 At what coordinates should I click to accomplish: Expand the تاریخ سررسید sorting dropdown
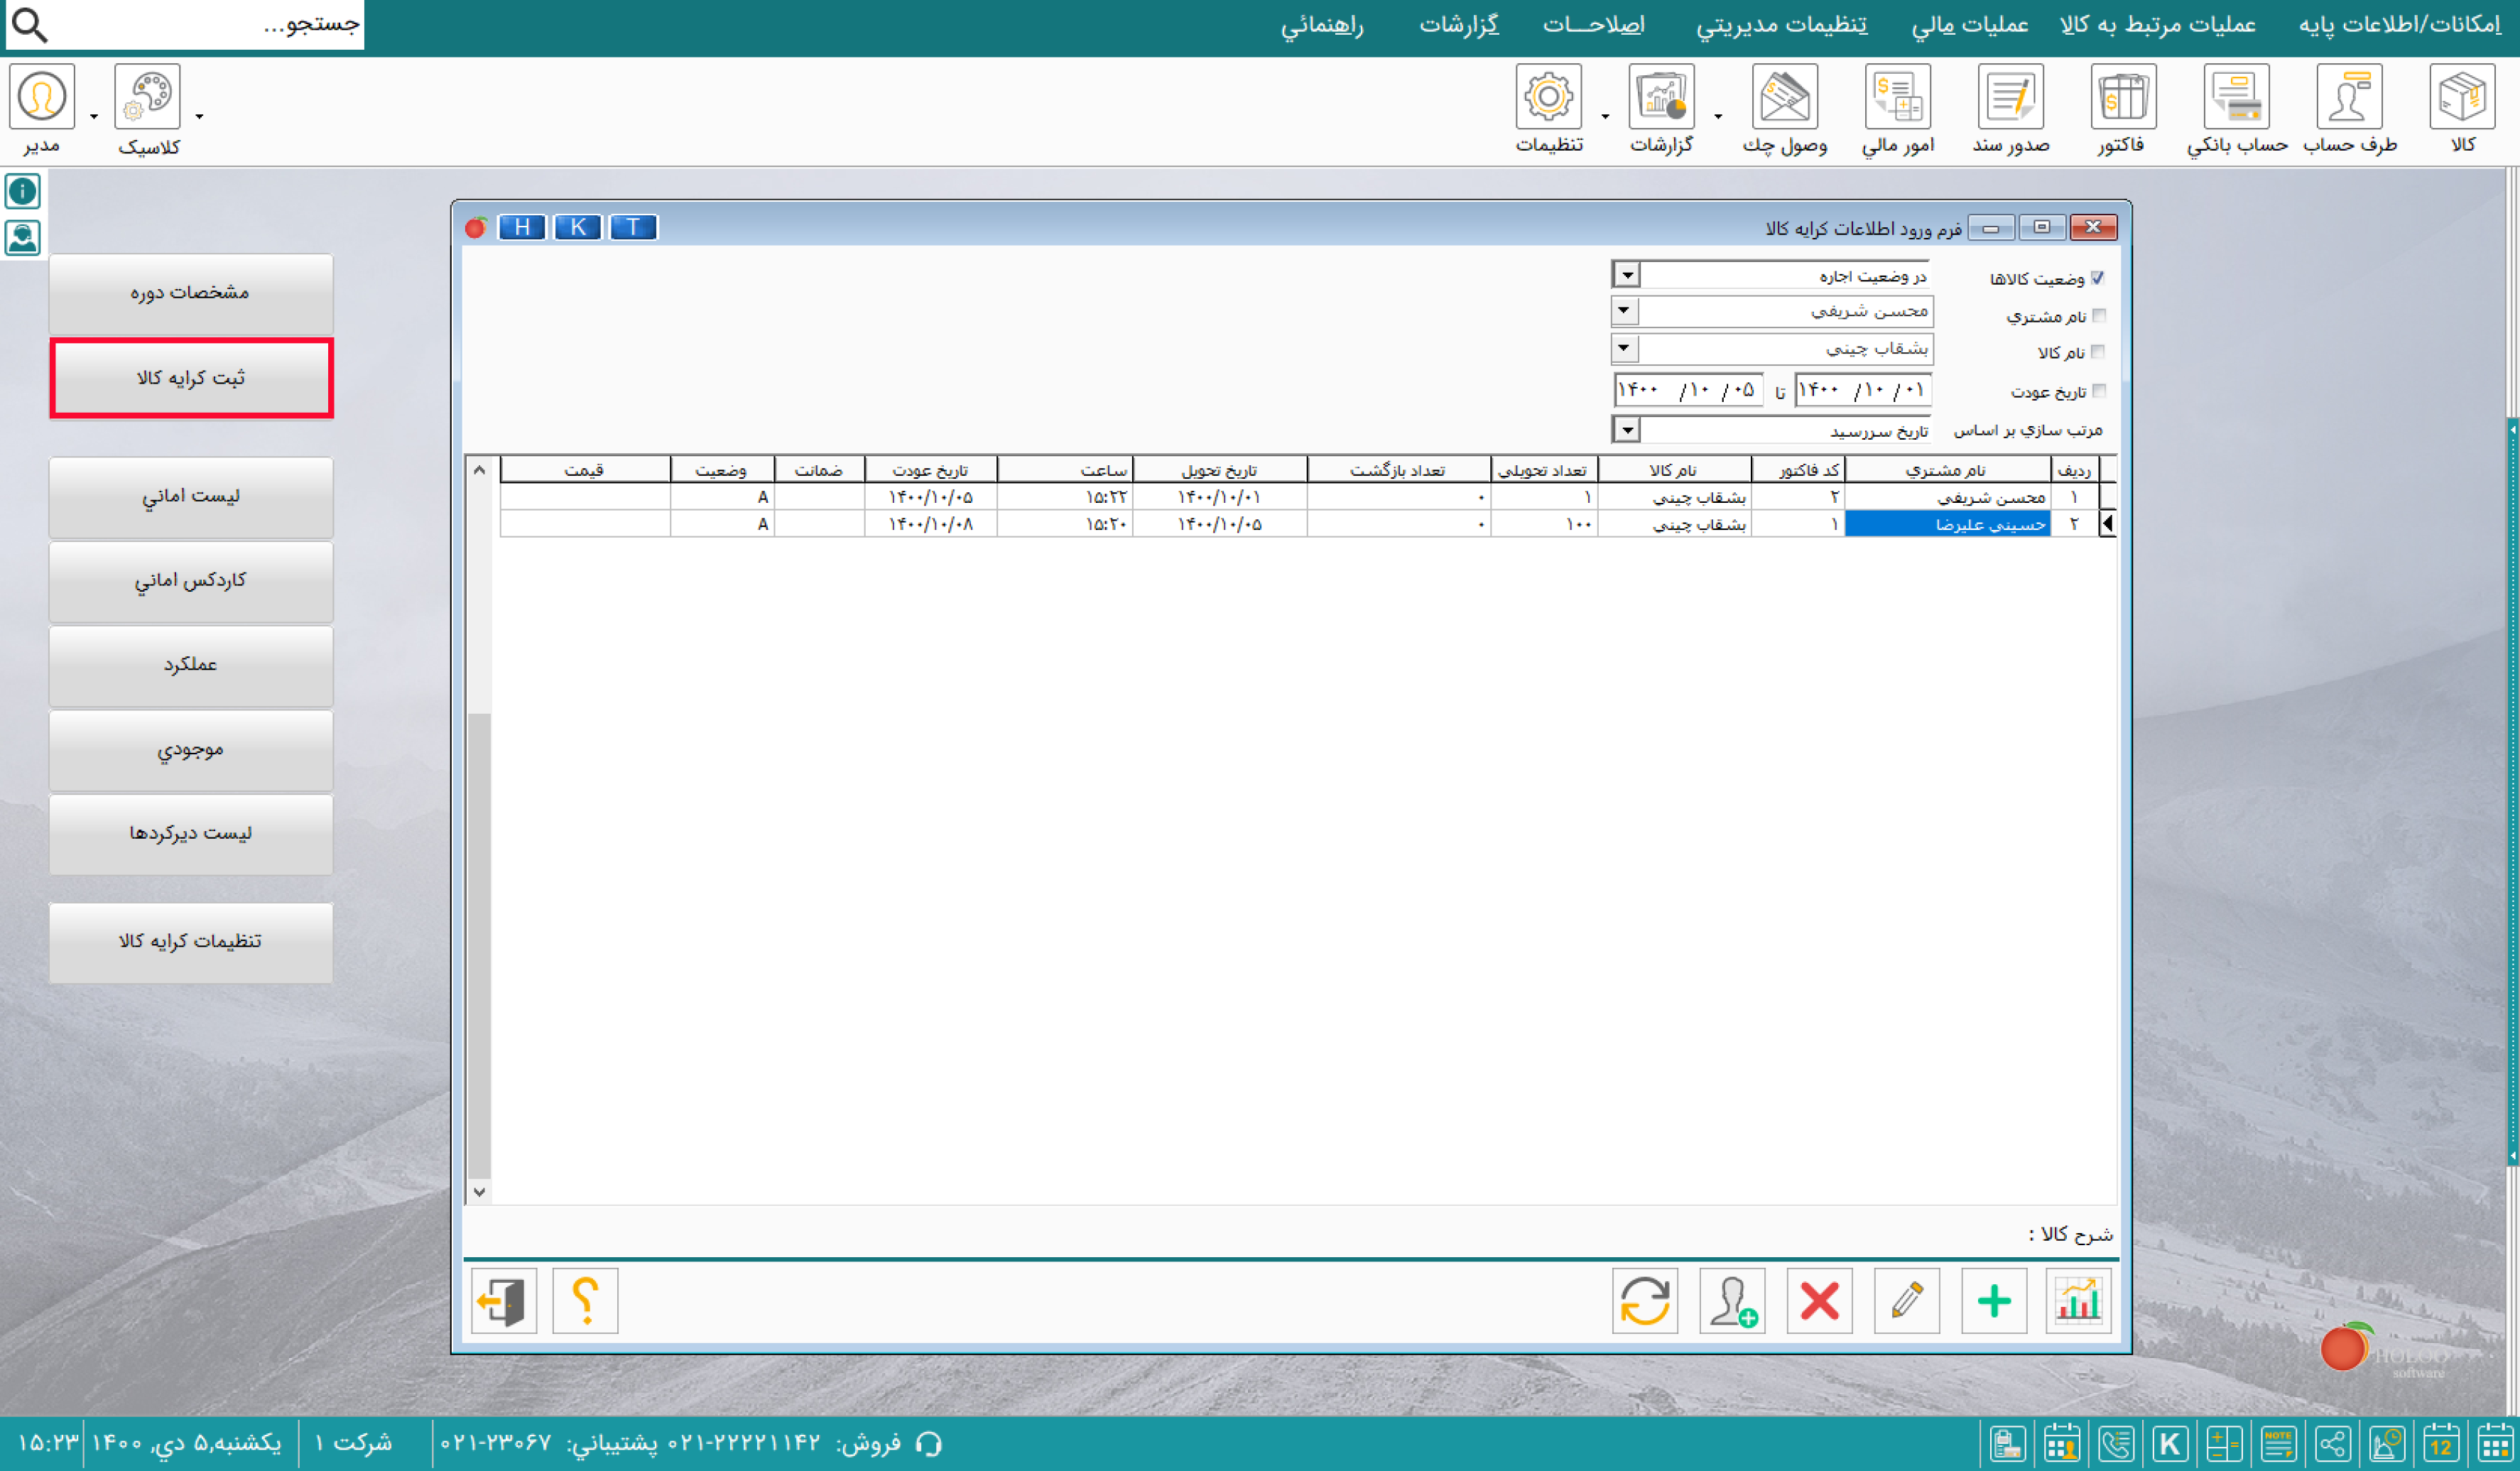(1627, 430)
